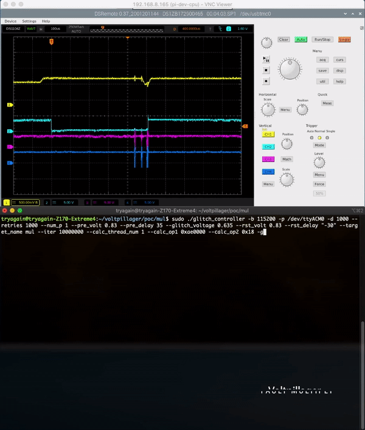
Task: Click the 100us timebase value
Action: point(55,29)
